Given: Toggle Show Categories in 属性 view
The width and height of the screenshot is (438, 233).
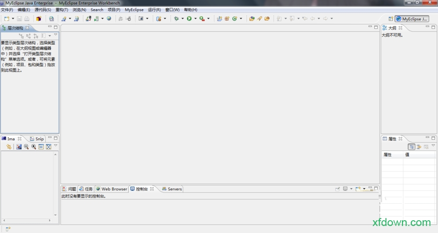Looking at the screenshot, I should point(412,147).
